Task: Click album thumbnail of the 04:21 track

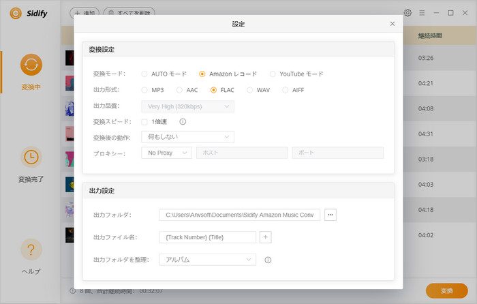Action: (x=70, y=83)
